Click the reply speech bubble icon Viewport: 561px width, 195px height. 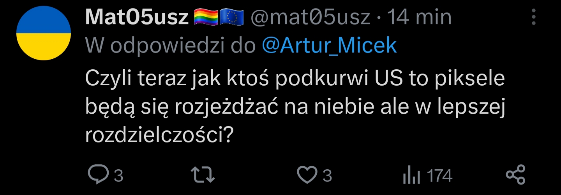click(98, 175)
